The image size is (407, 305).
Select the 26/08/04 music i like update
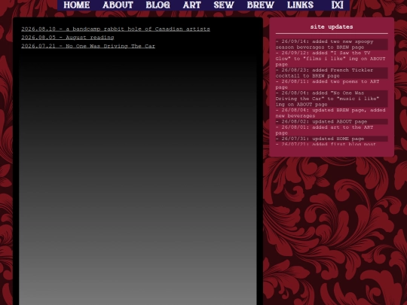click(332, 99)
